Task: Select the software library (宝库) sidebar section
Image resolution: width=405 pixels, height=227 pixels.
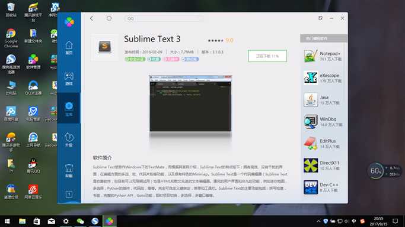Action: [x=69, y=109]
